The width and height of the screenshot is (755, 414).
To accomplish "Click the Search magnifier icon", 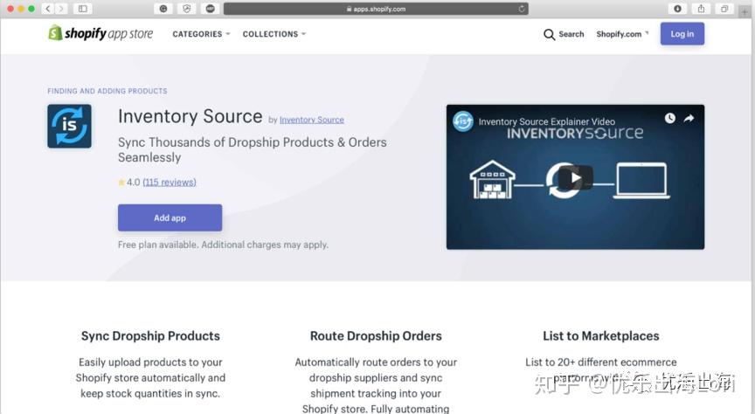I will coord(549,34).
